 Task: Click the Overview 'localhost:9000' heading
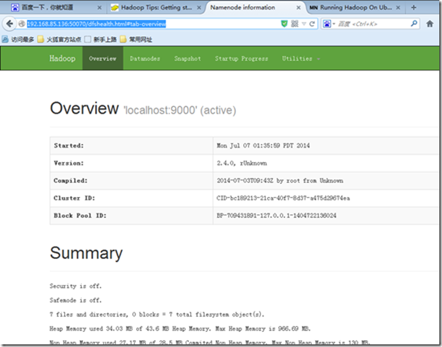[143, 108]
